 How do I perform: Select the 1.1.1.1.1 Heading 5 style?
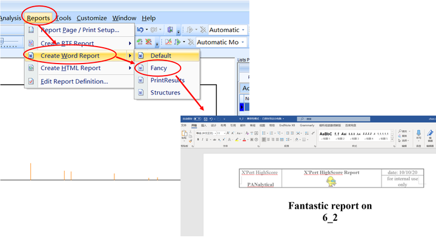coord(383,136)
